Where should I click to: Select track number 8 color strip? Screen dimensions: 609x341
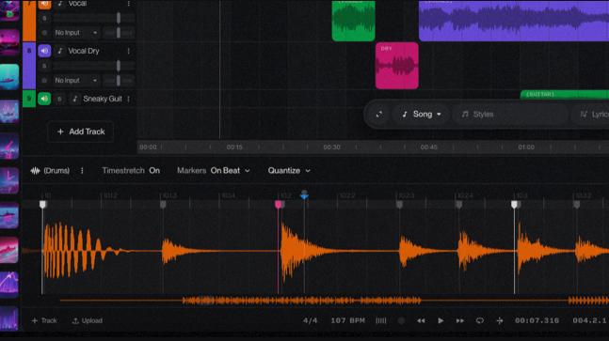[29, 66]
